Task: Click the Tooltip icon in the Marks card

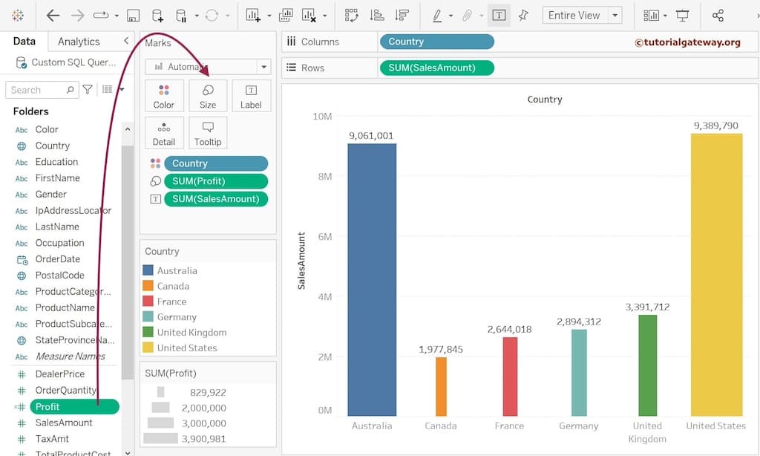Action: 208,132
